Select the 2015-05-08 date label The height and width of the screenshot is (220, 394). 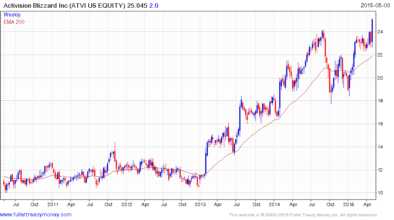coord(375,5)
